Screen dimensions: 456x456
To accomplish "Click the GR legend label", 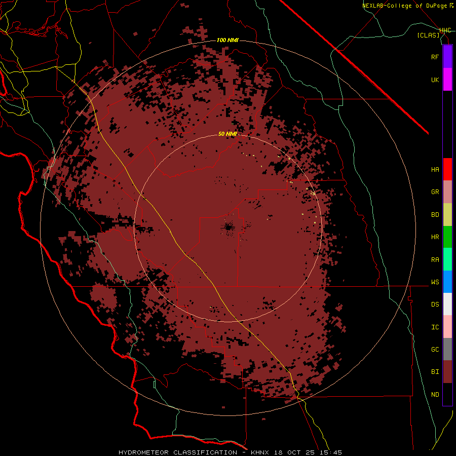I will click(x=435, y=192).
